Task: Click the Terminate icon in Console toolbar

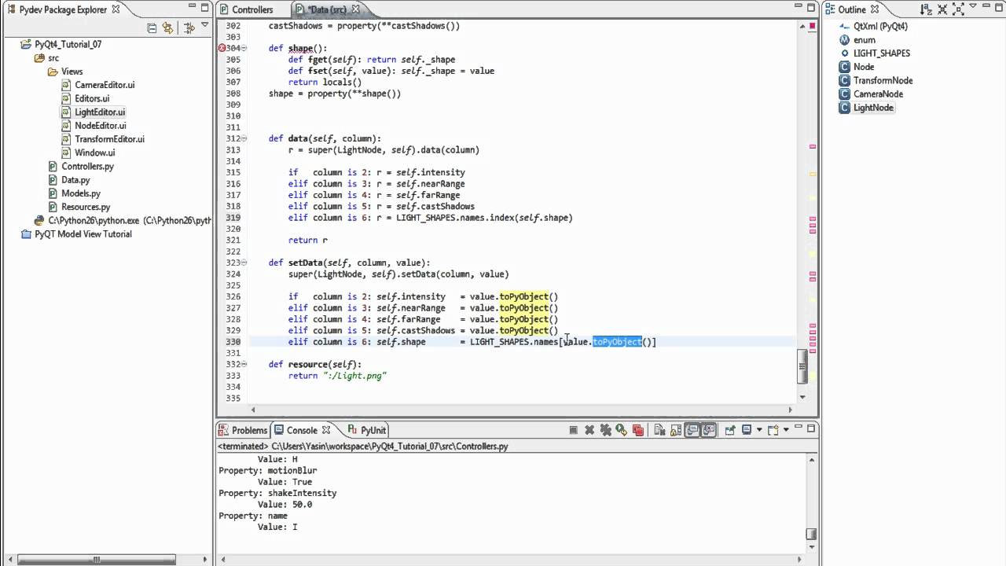Action: (x=574, y=430)
